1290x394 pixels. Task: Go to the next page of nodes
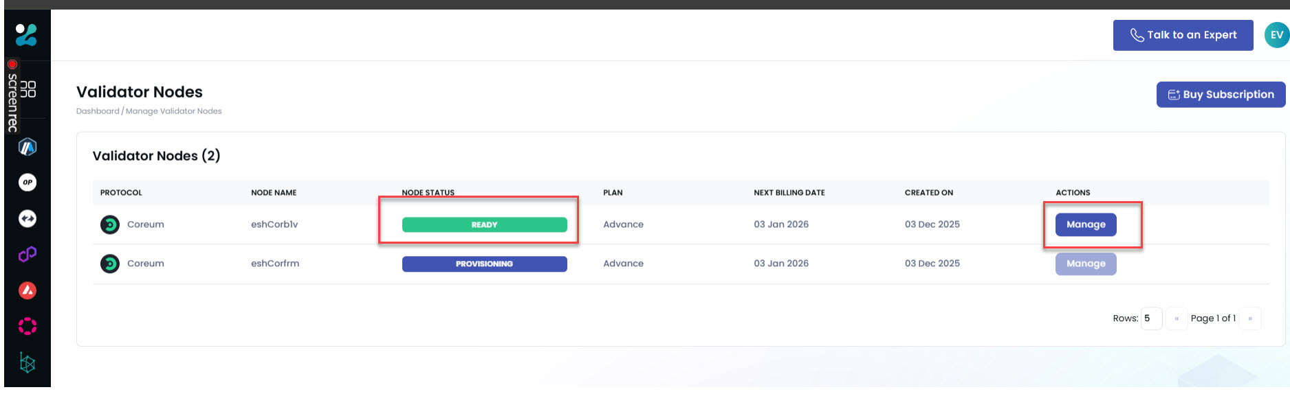pos(1250,318)
